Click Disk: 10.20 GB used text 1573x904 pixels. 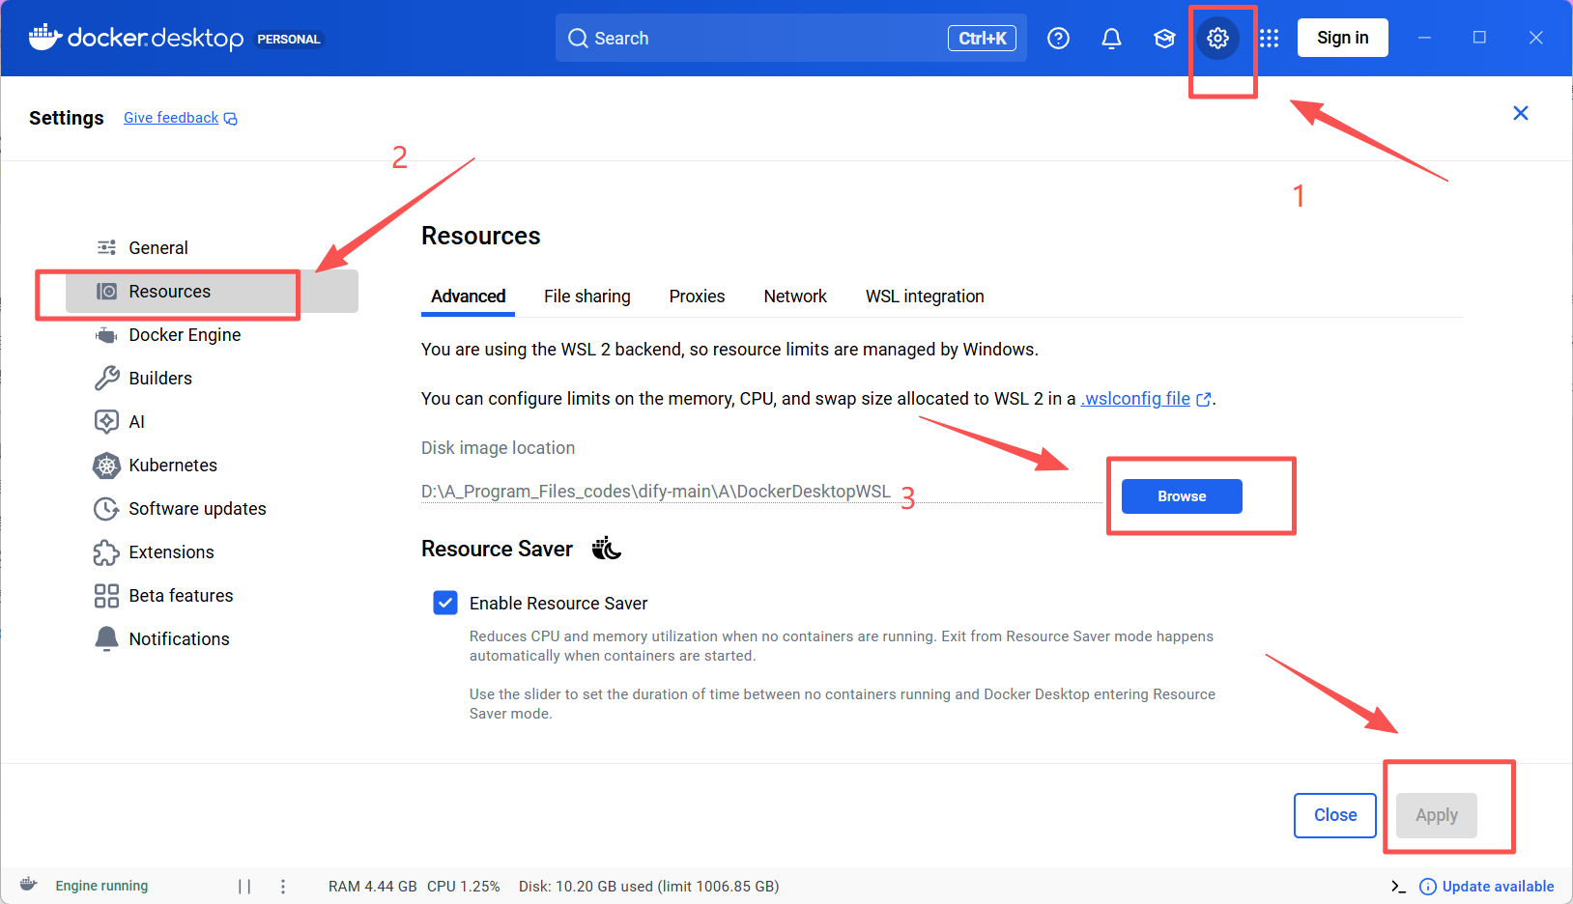648,887
